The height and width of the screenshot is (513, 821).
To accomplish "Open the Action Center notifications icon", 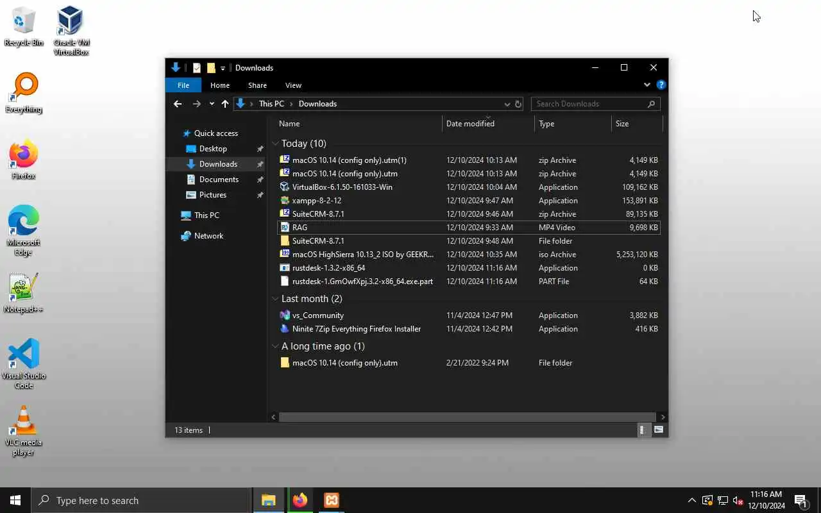I will coord(801,500).
